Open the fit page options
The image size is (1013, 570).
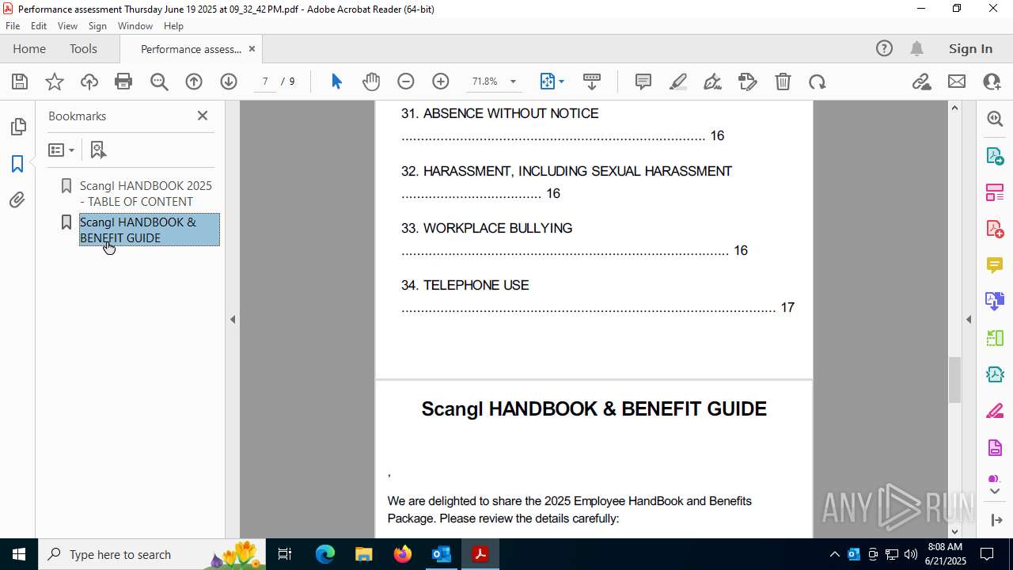click(552, 82)
